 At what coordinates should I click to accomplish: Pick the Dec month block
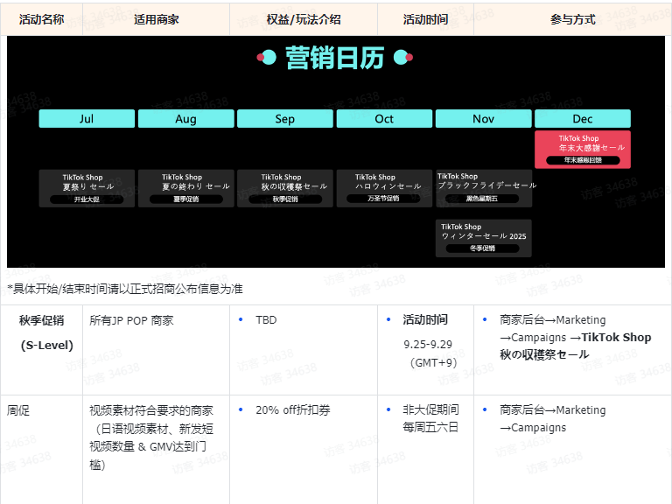(583, 119)
